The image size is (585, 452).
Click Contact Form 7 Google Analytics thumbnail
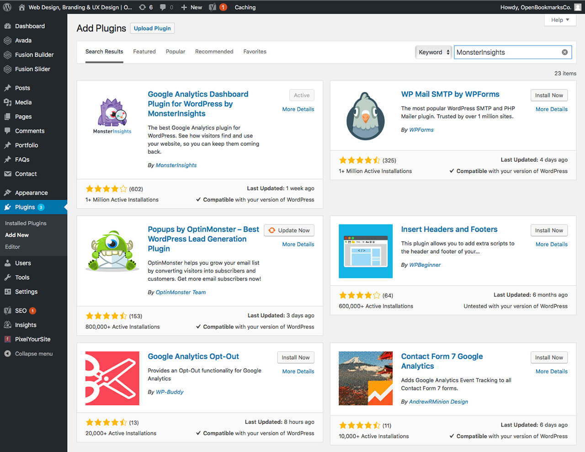coord(366,378)
